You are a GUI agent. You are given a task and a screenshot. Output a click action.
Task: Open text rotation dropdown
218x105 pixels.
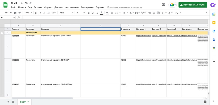coord(143,13)
